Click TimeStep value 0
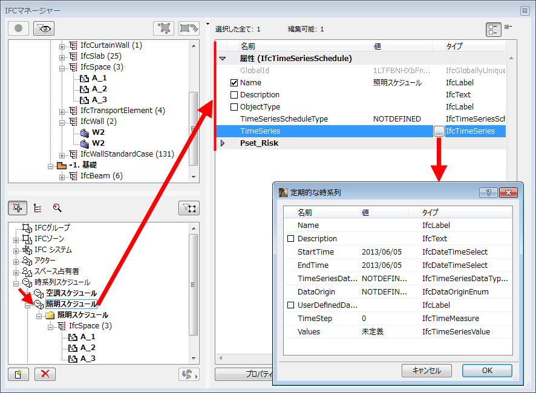 (x=364, y=319)
